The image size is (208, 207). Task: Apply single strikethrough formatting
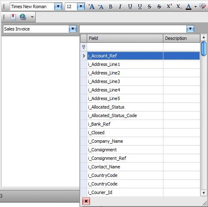click(149, 7)
